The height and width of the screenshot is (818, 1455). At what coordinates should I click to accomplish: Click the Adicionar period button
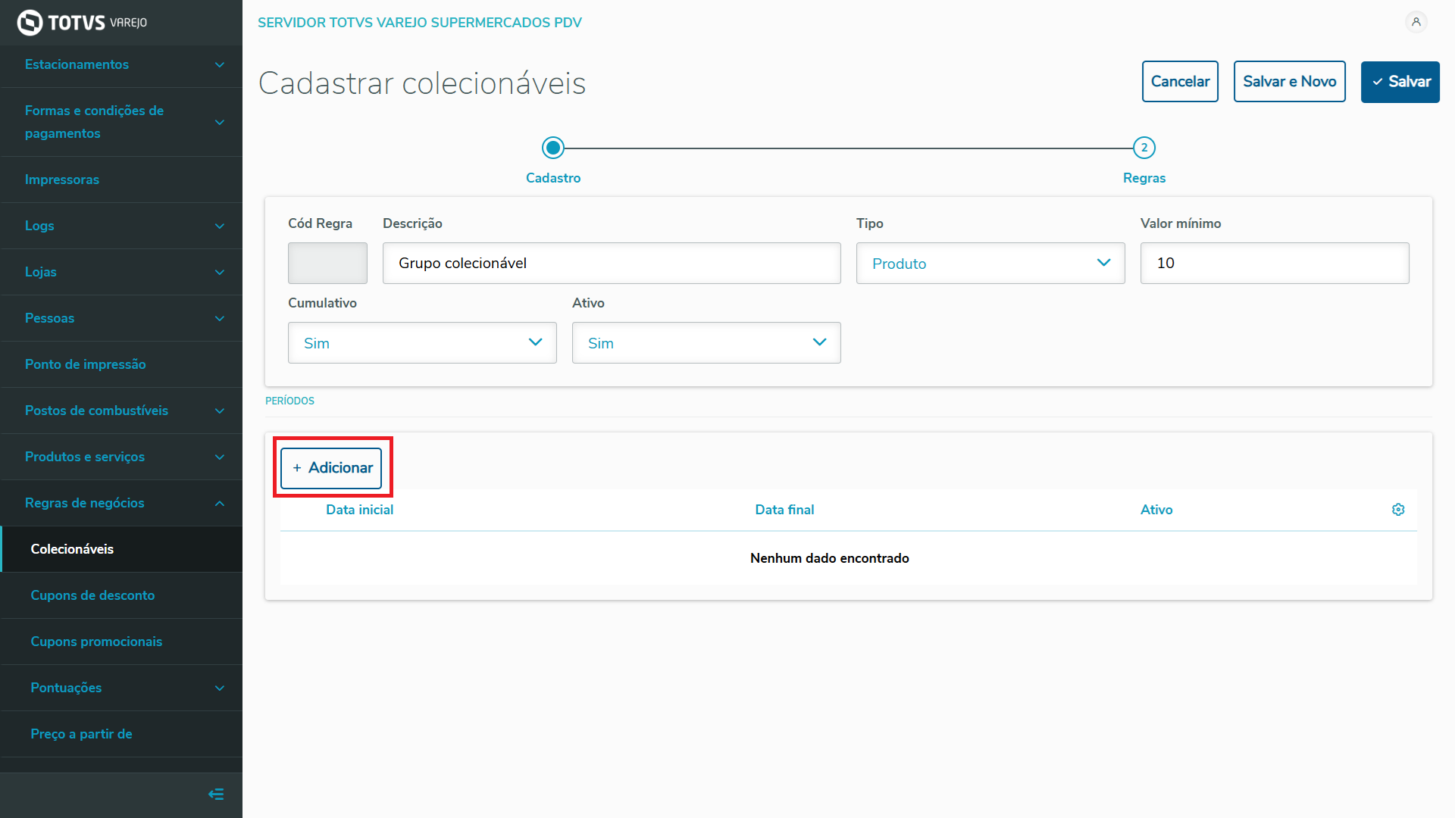331,468
